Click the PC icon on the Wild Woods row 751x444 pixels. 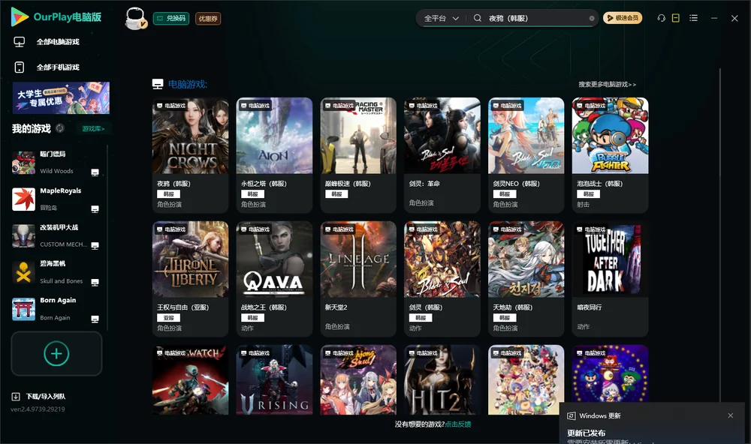click(95, 172)
